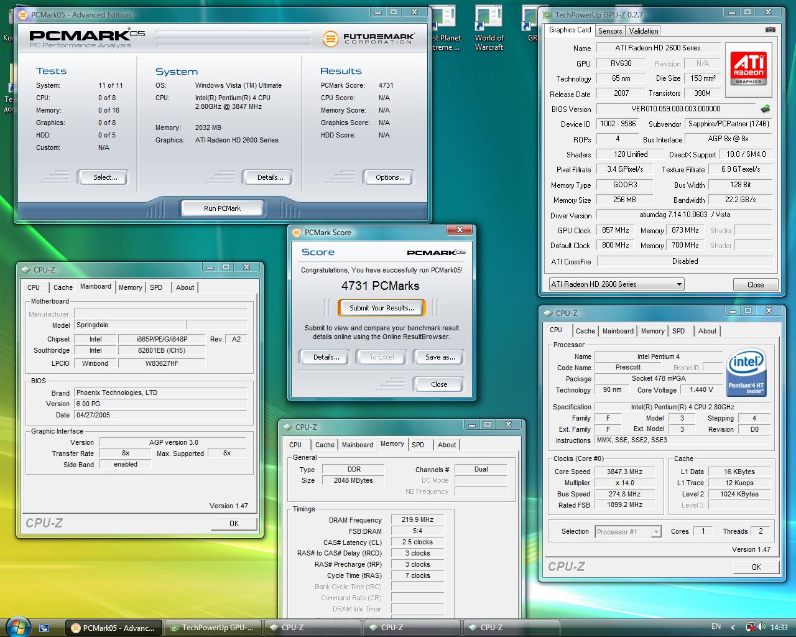Open the SPD tab in the Mainboard CPU-Z window
This screenshot has width=796, height=637.
(x=156, y=287)
